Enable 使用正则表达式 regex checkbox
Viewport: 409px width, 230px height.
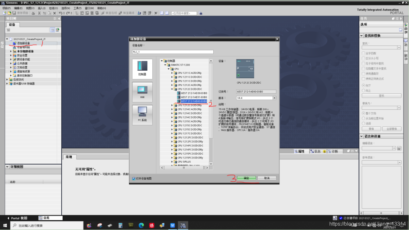click(363, 79)
